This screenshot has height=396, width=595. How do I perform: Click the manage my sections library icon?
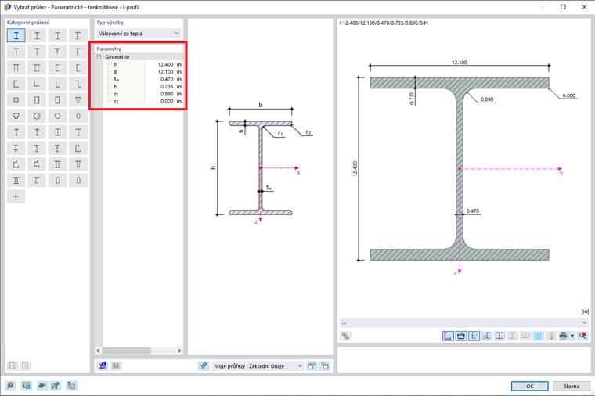tap(312, 365)
